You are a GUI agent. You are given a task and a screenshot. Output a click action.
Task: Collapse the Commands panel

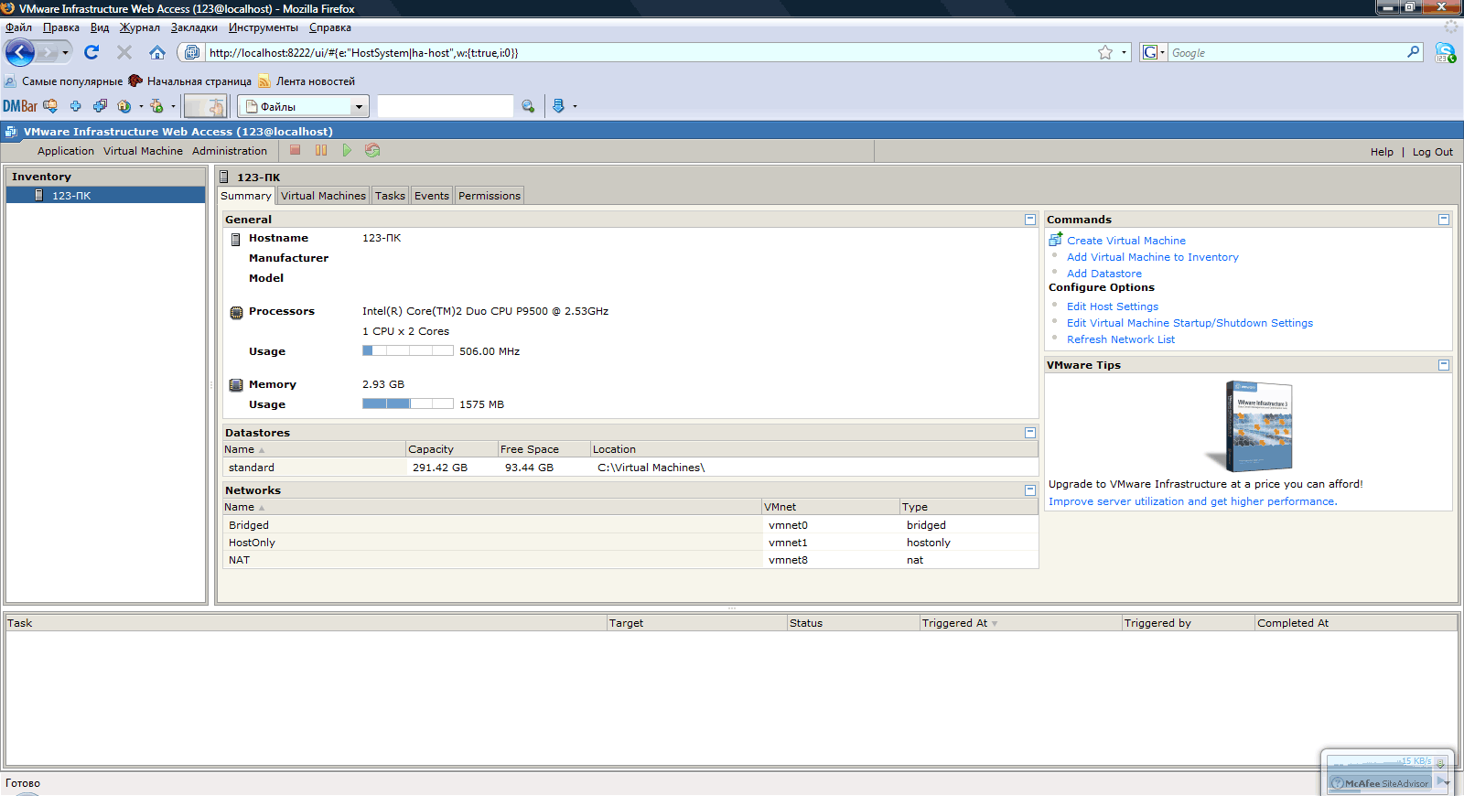click(1444, 220)
